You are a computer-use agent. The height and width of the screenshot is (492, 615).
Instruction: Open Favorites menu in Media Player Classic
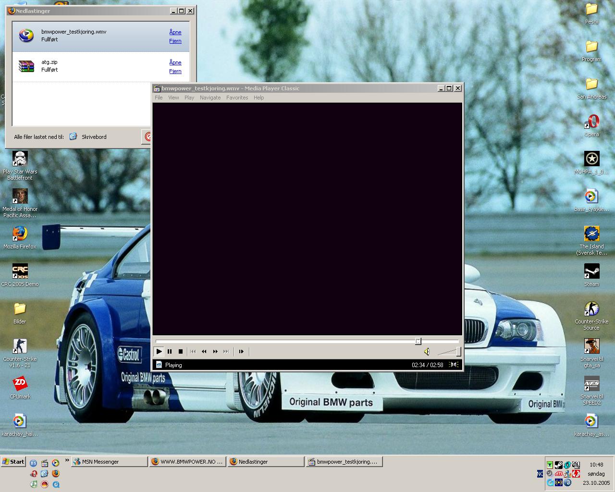pyautogui.click(x=237, y=98)
